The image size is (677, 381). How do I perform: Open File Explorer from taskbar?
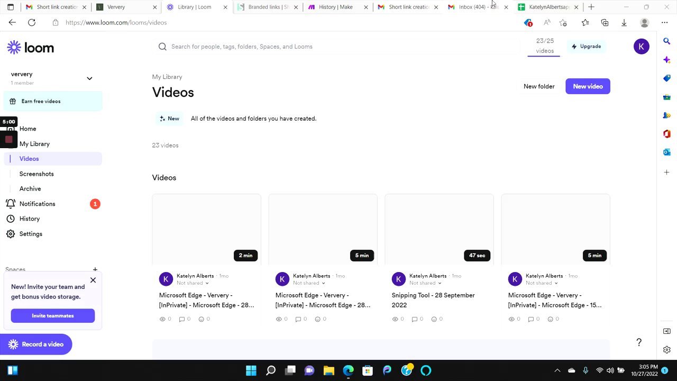pos(328,370)
